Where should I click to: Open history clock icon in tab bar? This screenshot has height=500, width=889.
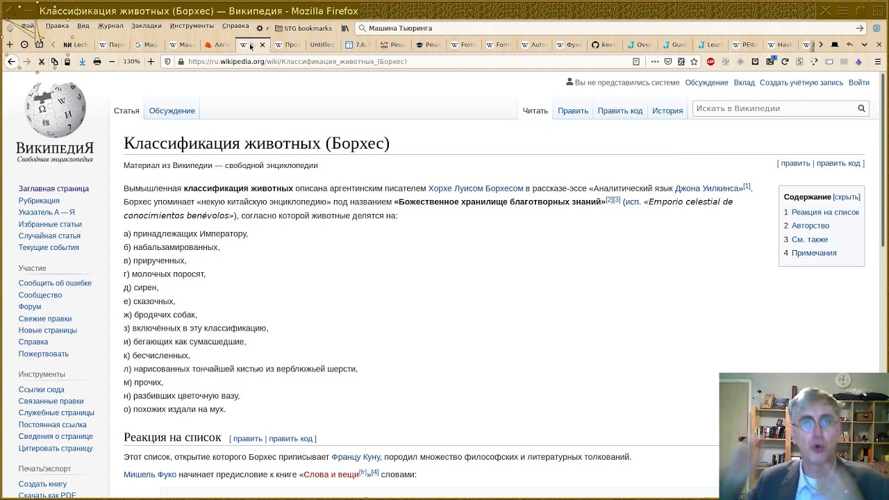click(x=24, y=44)
